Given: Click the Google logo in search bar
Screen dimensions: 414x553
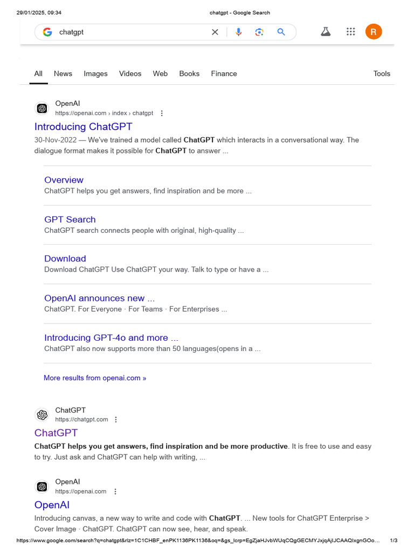Looking at the screenshot, I should [47, 32].
